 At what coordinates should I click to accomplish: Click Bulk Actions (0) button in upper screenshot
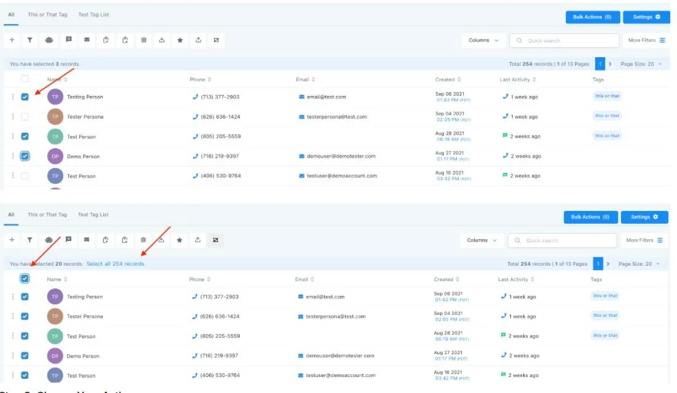coord(592,17)
